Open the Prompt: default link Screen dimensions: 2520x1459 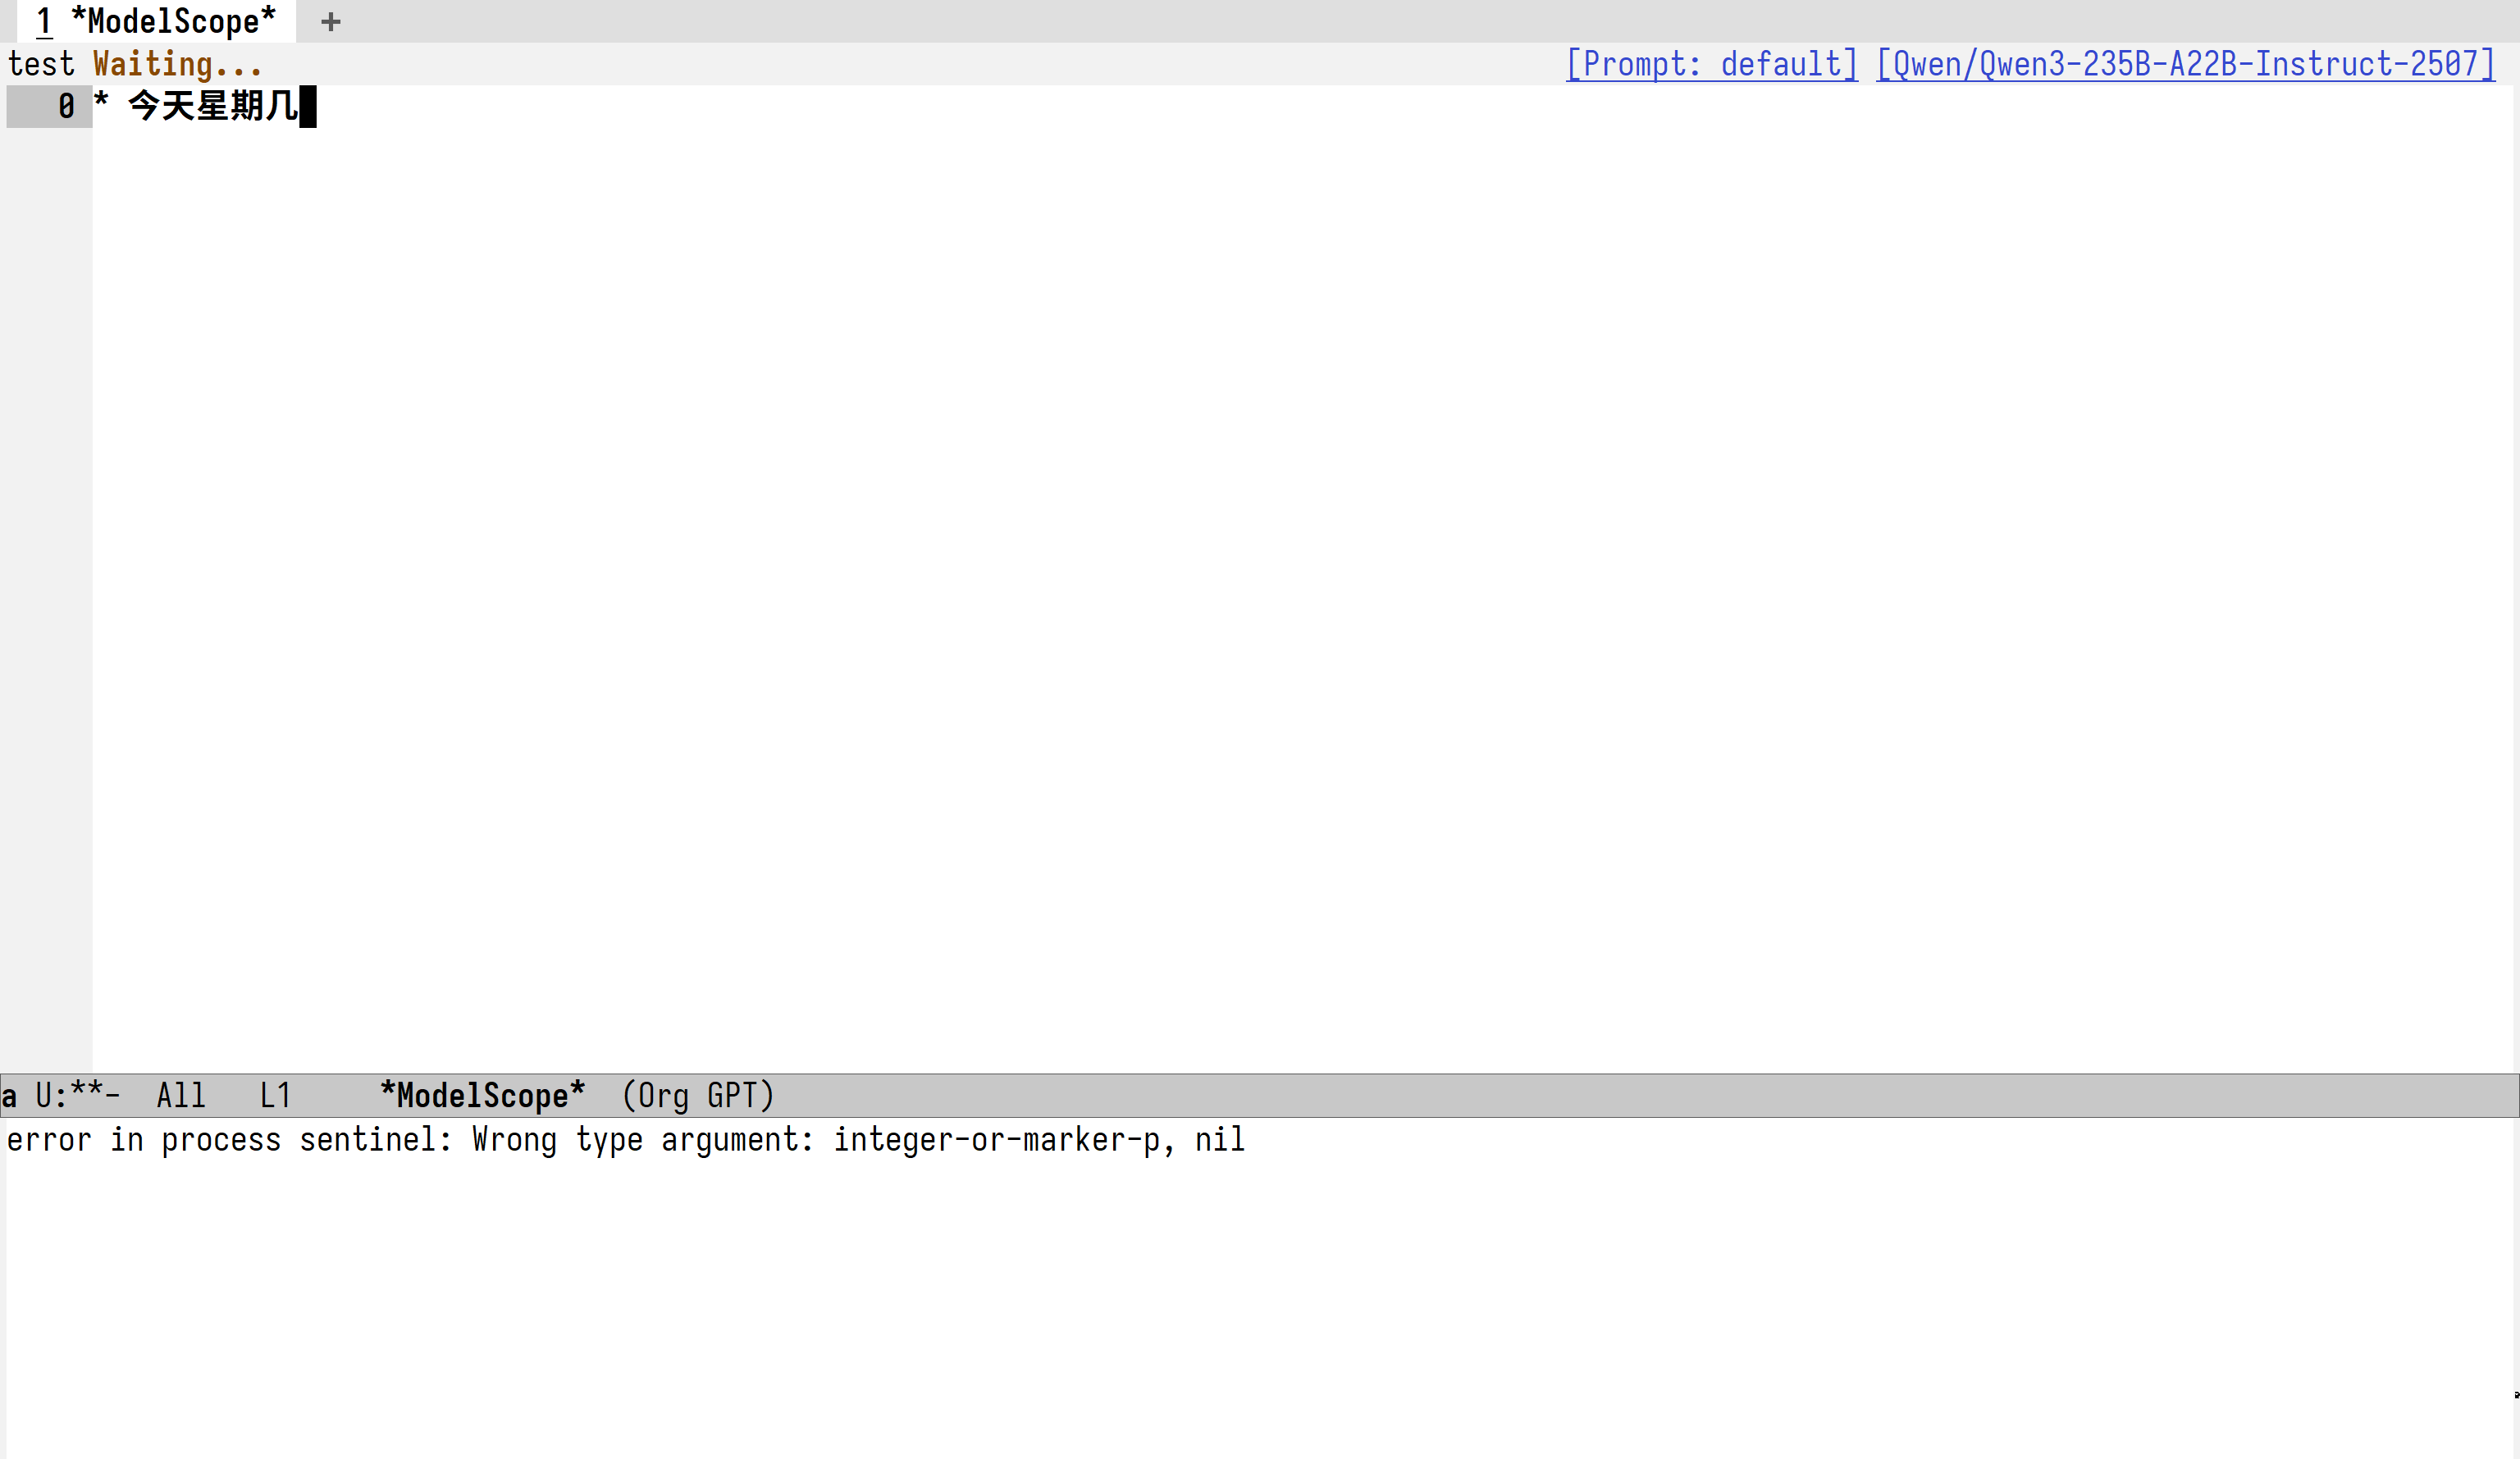(x=1711, y=64)
